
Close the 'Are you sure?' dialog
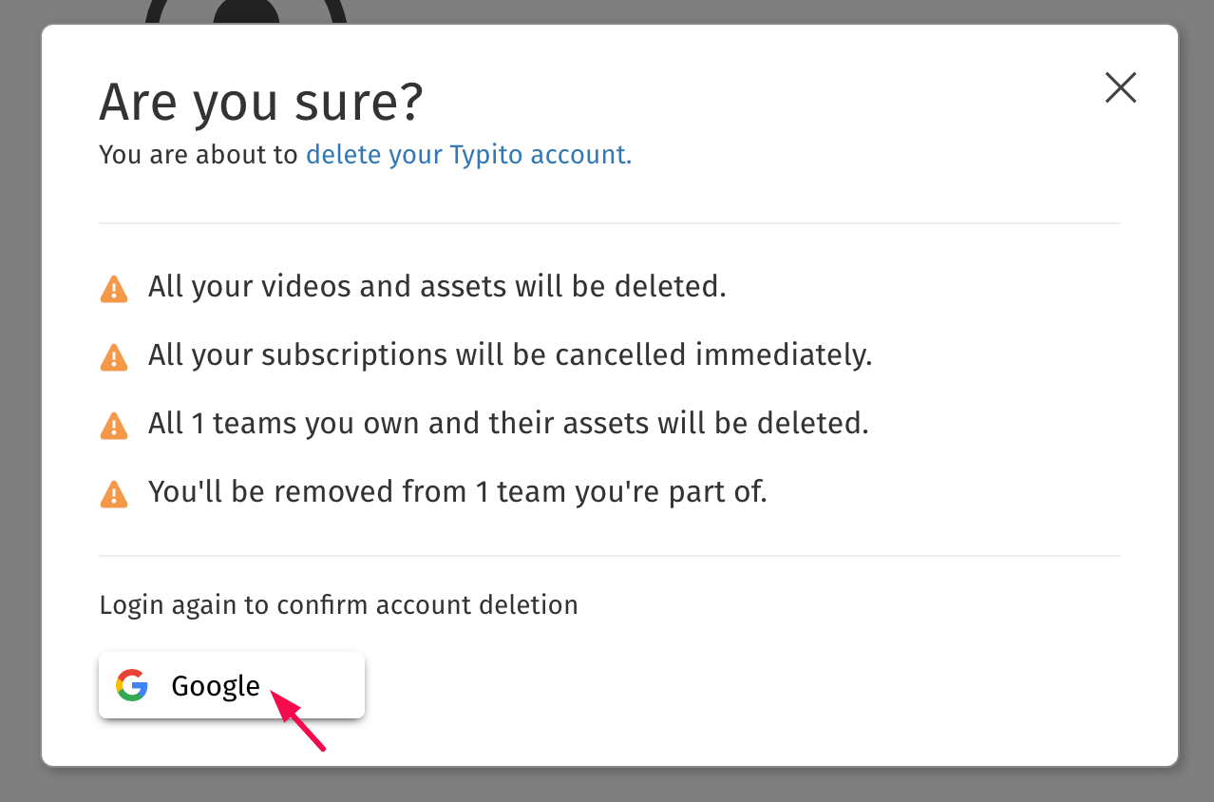(1121, 87)
